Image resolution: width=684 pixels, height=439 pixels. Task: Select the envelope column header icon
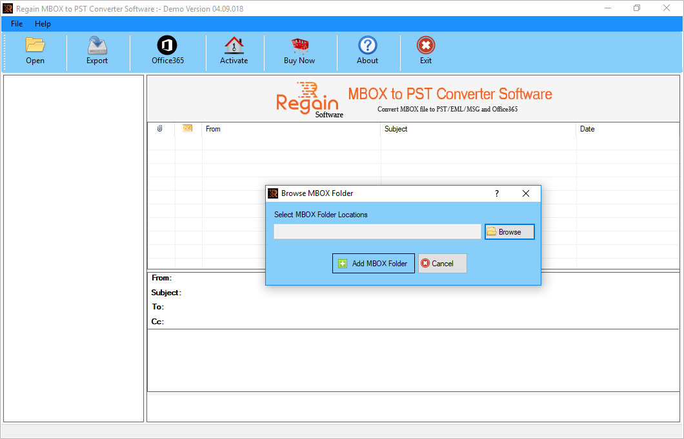click(187, 128)
